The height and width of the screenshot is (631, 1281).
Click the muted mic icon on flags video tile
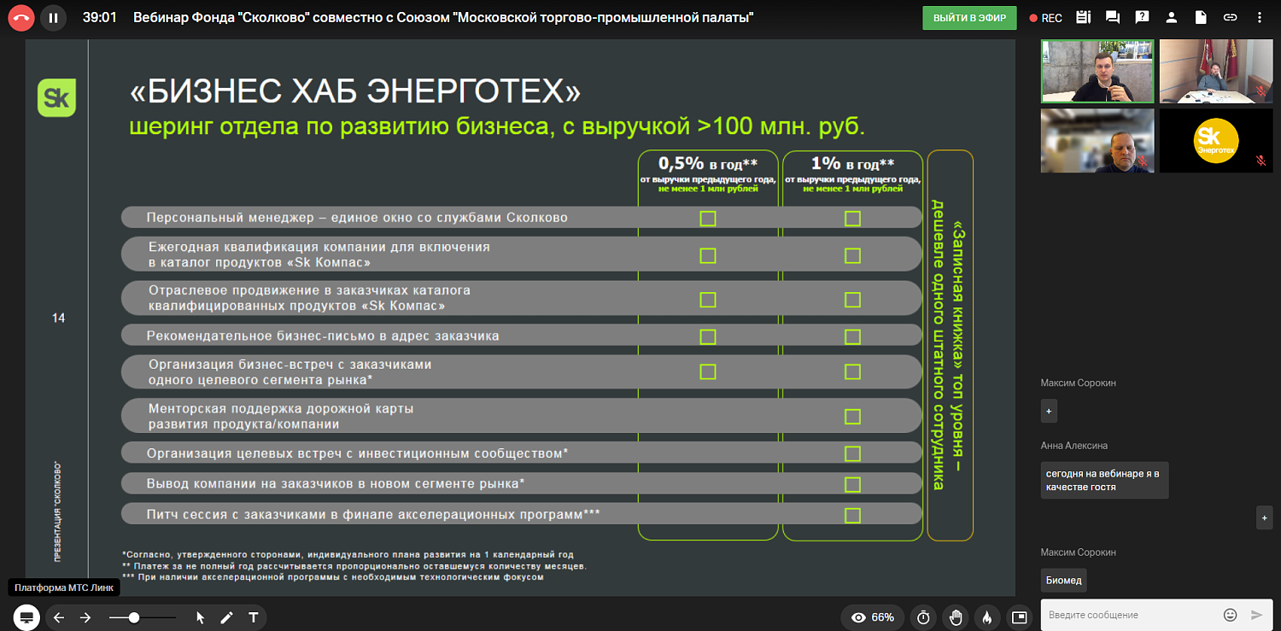click(x=1261, y=90)
